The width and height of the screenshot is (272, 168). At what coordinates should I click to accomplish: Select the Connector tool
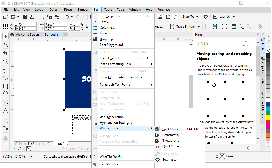click(x=6, y=128)
